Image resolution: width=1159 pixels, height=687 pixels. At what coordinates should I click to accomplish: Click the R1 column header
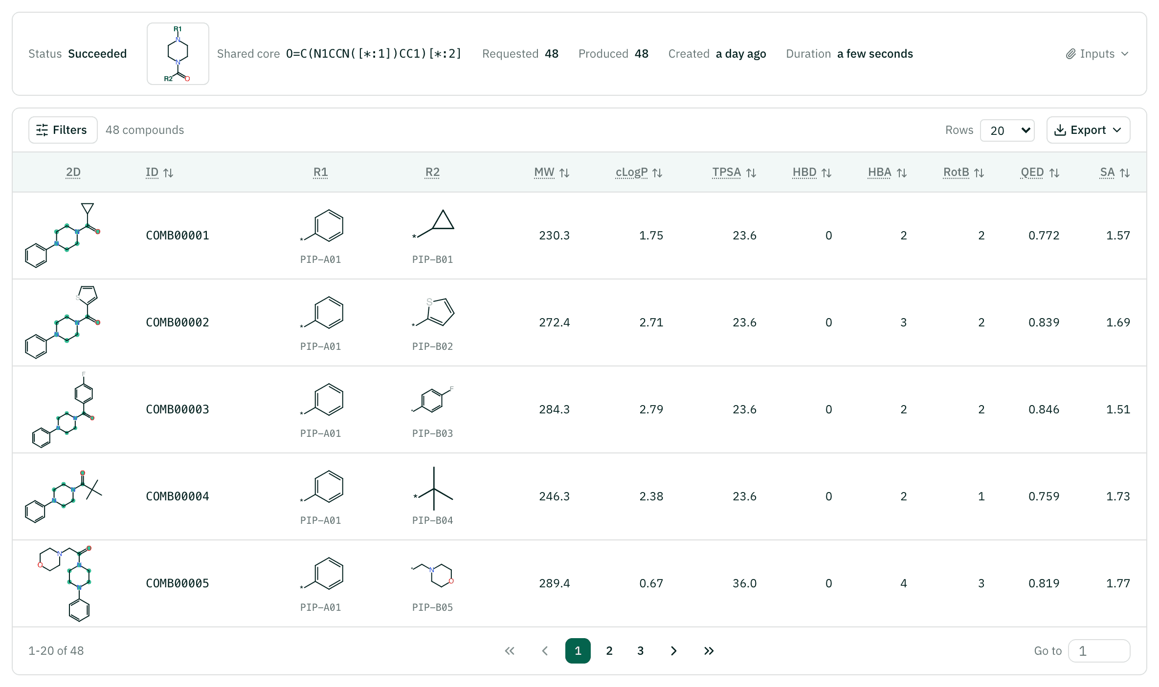[x=321, y=172]
